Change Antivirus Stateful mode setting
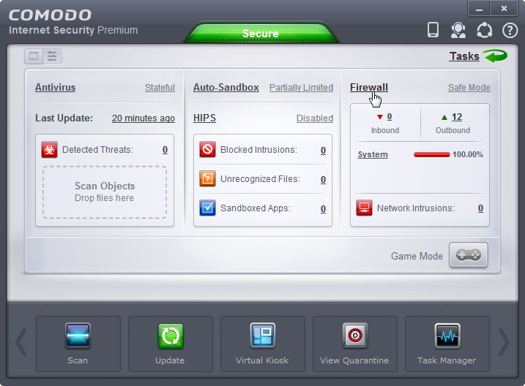The image size is (525, 386). point(160,88)
